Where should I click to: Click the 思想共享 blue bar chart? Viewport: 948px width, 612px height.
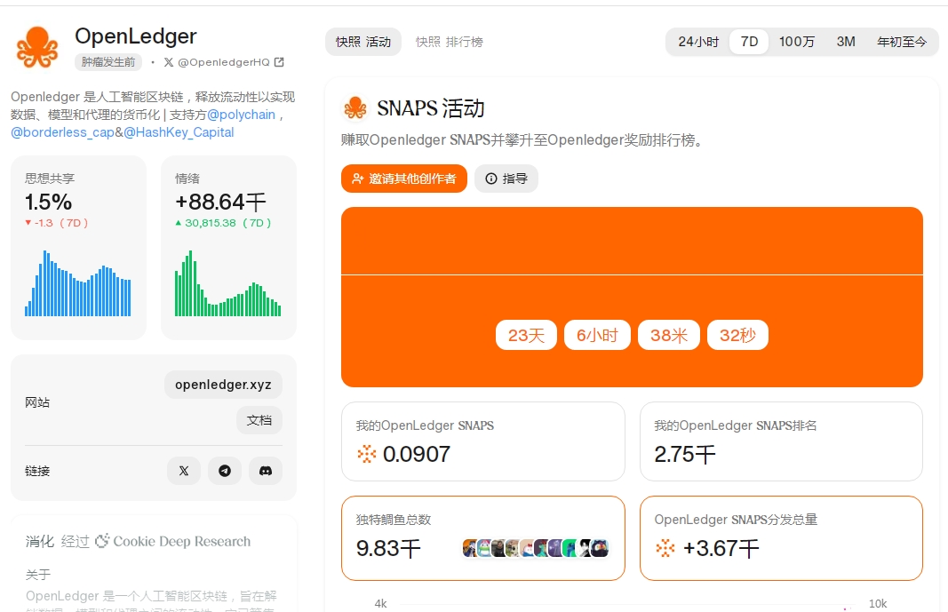pyautogui.click(x=77, y=282)
